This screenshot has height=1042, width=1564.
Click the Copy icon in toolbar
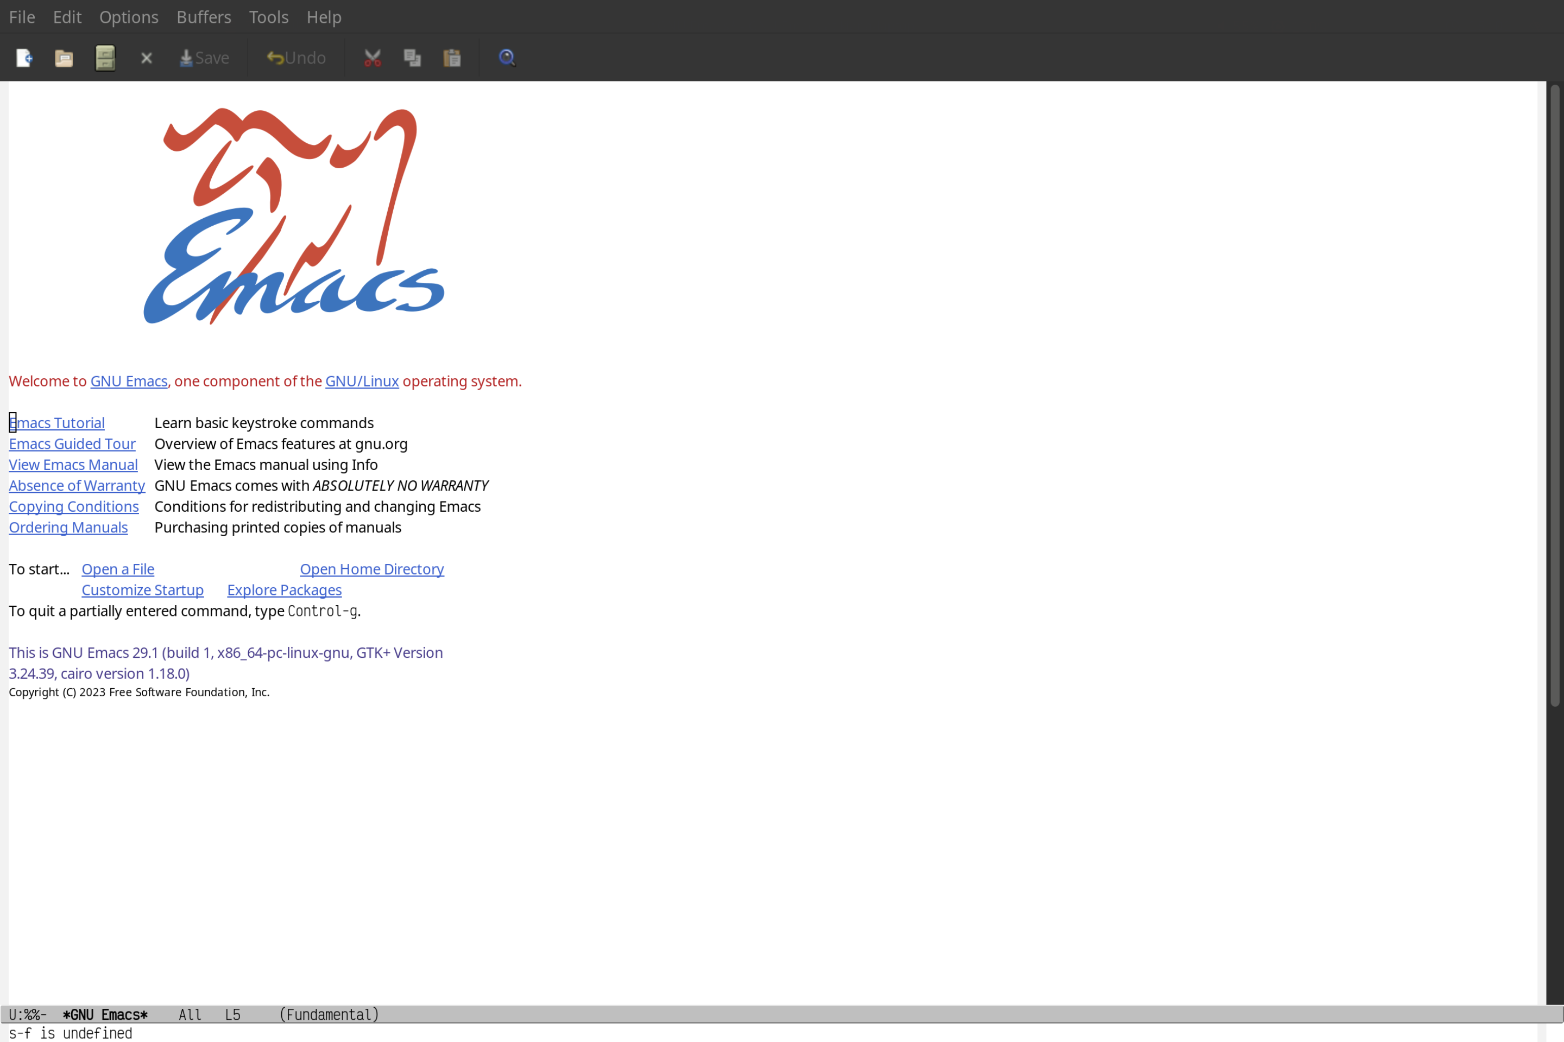413,57
